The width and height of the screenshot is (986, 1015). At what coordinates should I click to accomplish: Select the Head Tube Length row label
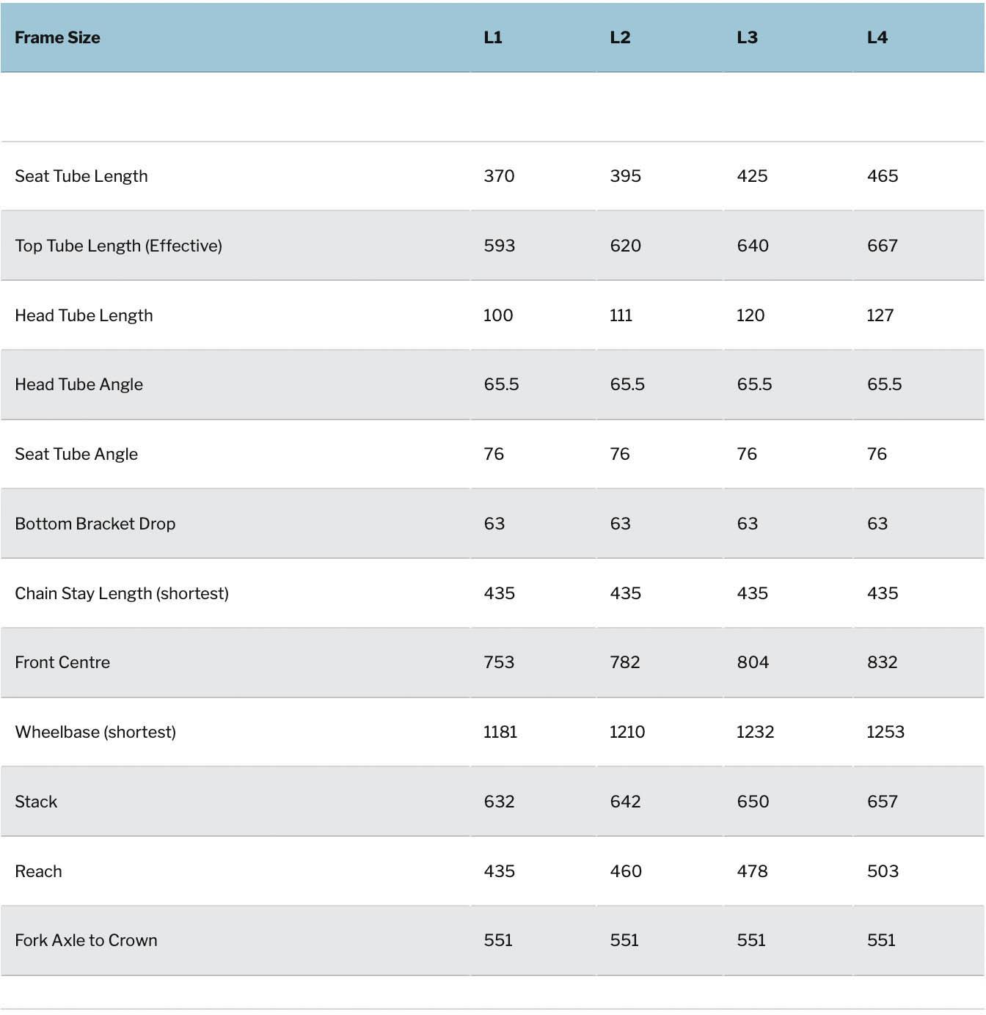point(84,315)
